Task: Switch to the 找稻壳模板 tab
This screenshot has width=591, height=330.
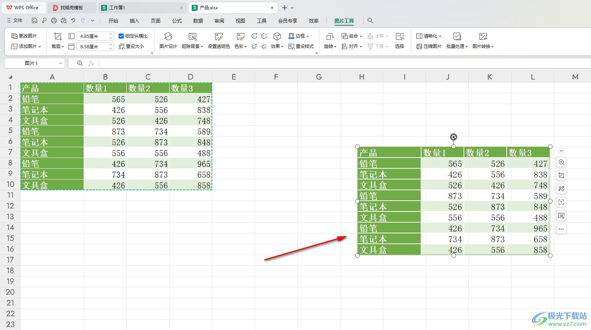Action: [x=72, y=7]
